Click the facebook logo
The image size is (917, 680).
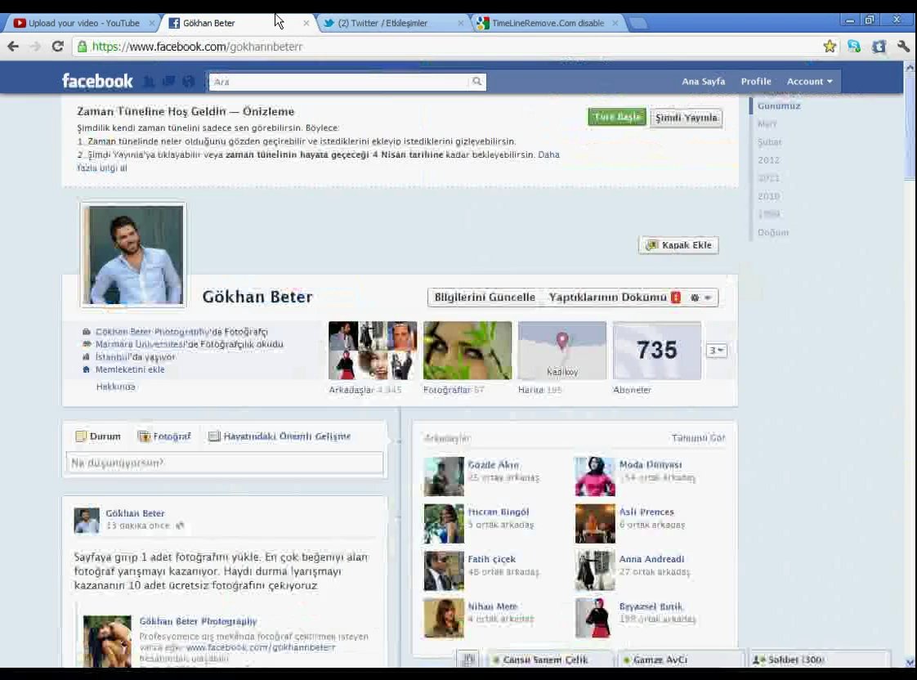[97, 81]
